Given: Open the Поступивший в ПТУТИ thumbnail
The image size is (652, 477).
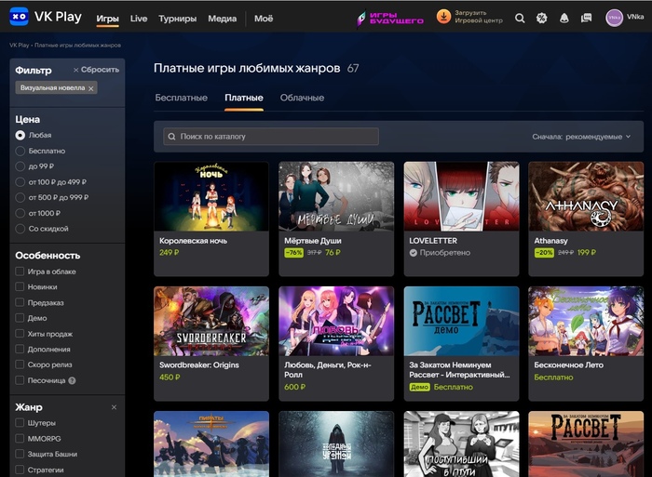Looking at the screenshot, I should pyautogui.click(x=462, y=444).
